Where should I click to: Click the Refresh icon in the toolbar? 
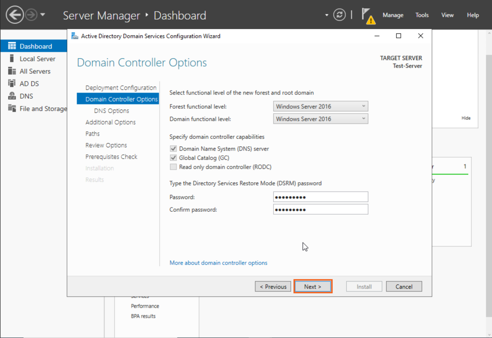pos(339,15)
